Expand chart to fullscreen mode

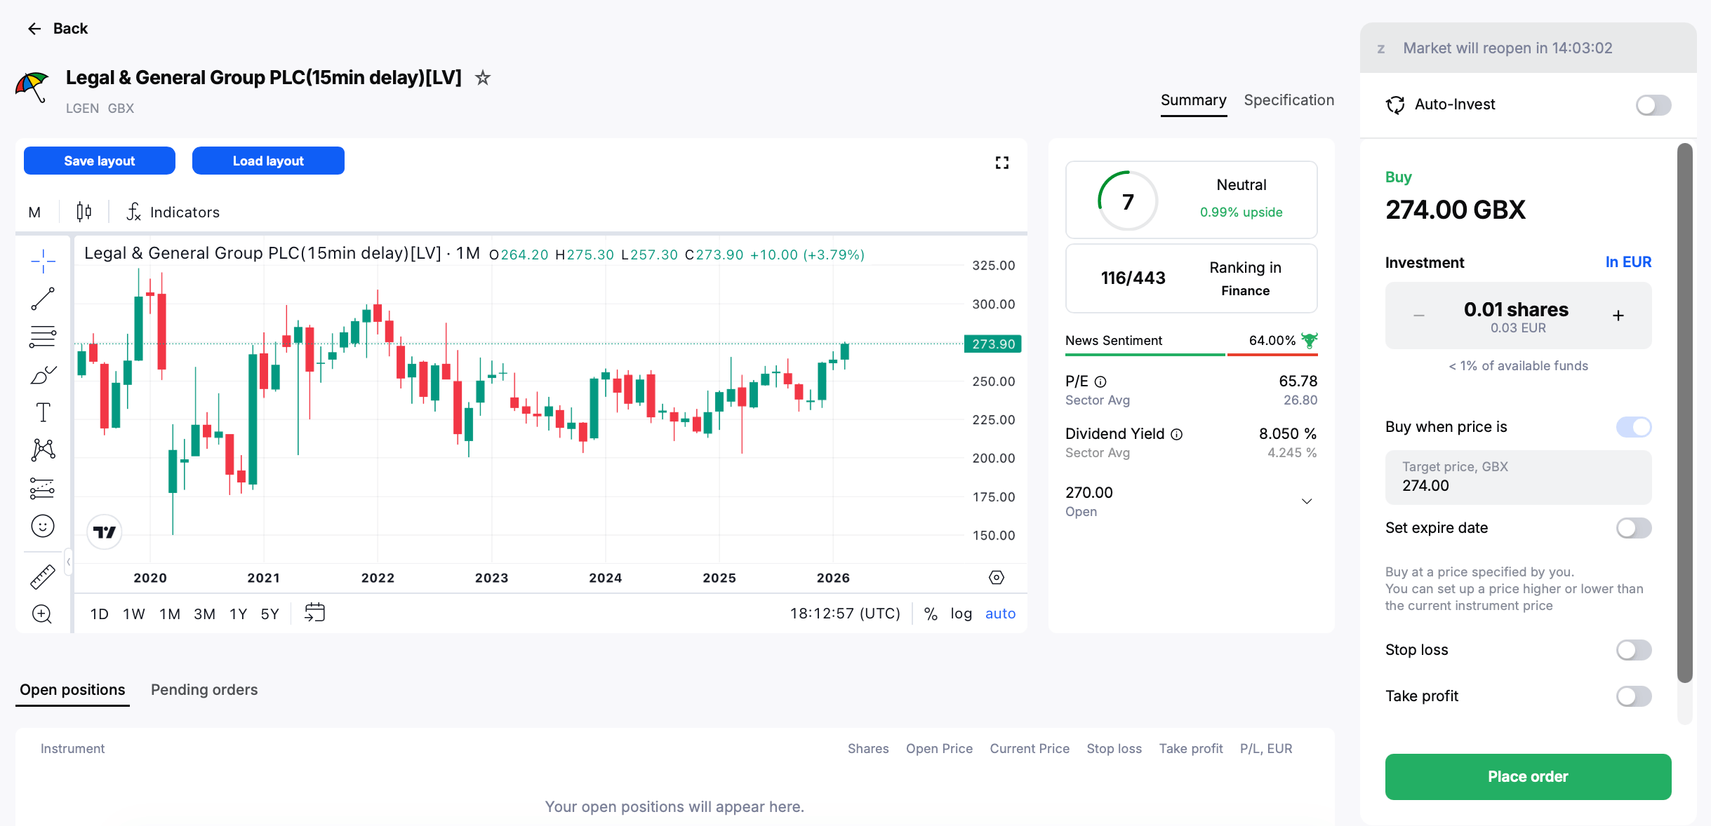pyautogui.click(x=1002, y=163)
